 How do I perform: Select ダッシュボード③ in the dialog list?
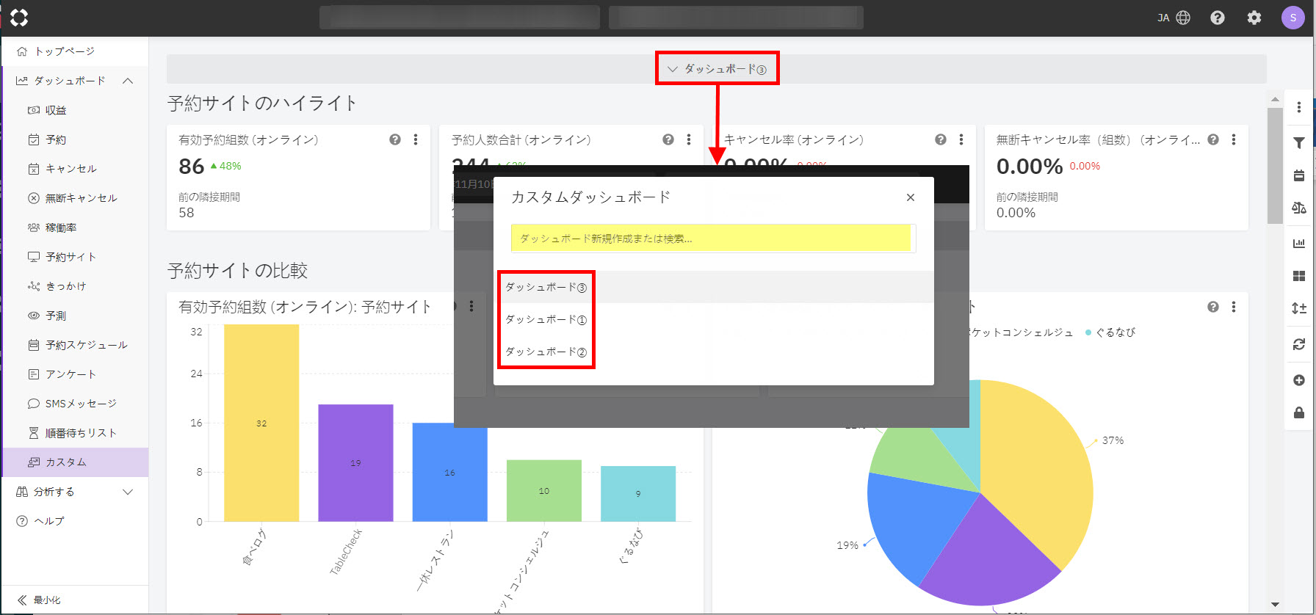(x=713, y=287)
